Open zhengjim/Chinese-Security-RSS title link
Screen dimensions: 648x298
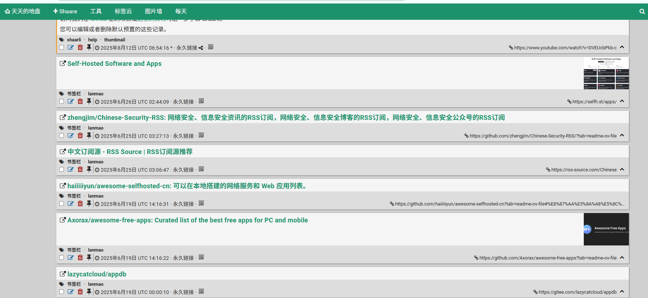tap(286, 118)
